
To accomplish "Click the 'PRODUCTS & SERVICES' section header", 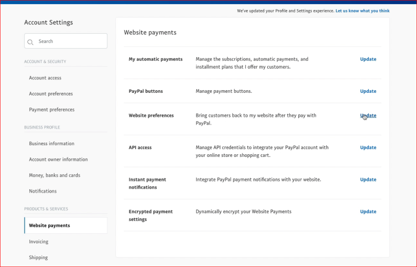I will [x=46, y=209].
